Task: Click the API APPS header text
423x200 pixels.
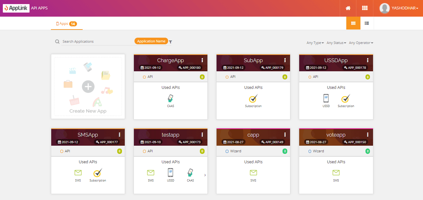Action: tap(39, 8)
